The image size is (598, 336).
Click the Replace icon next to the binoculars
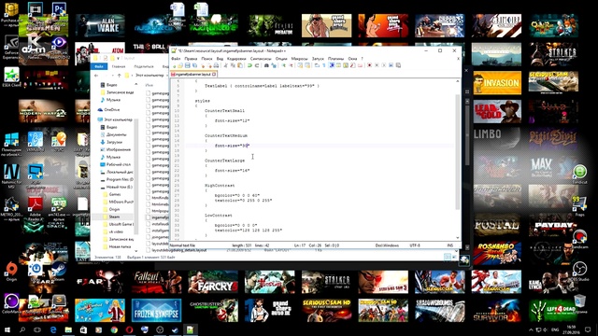coord(274,65)
